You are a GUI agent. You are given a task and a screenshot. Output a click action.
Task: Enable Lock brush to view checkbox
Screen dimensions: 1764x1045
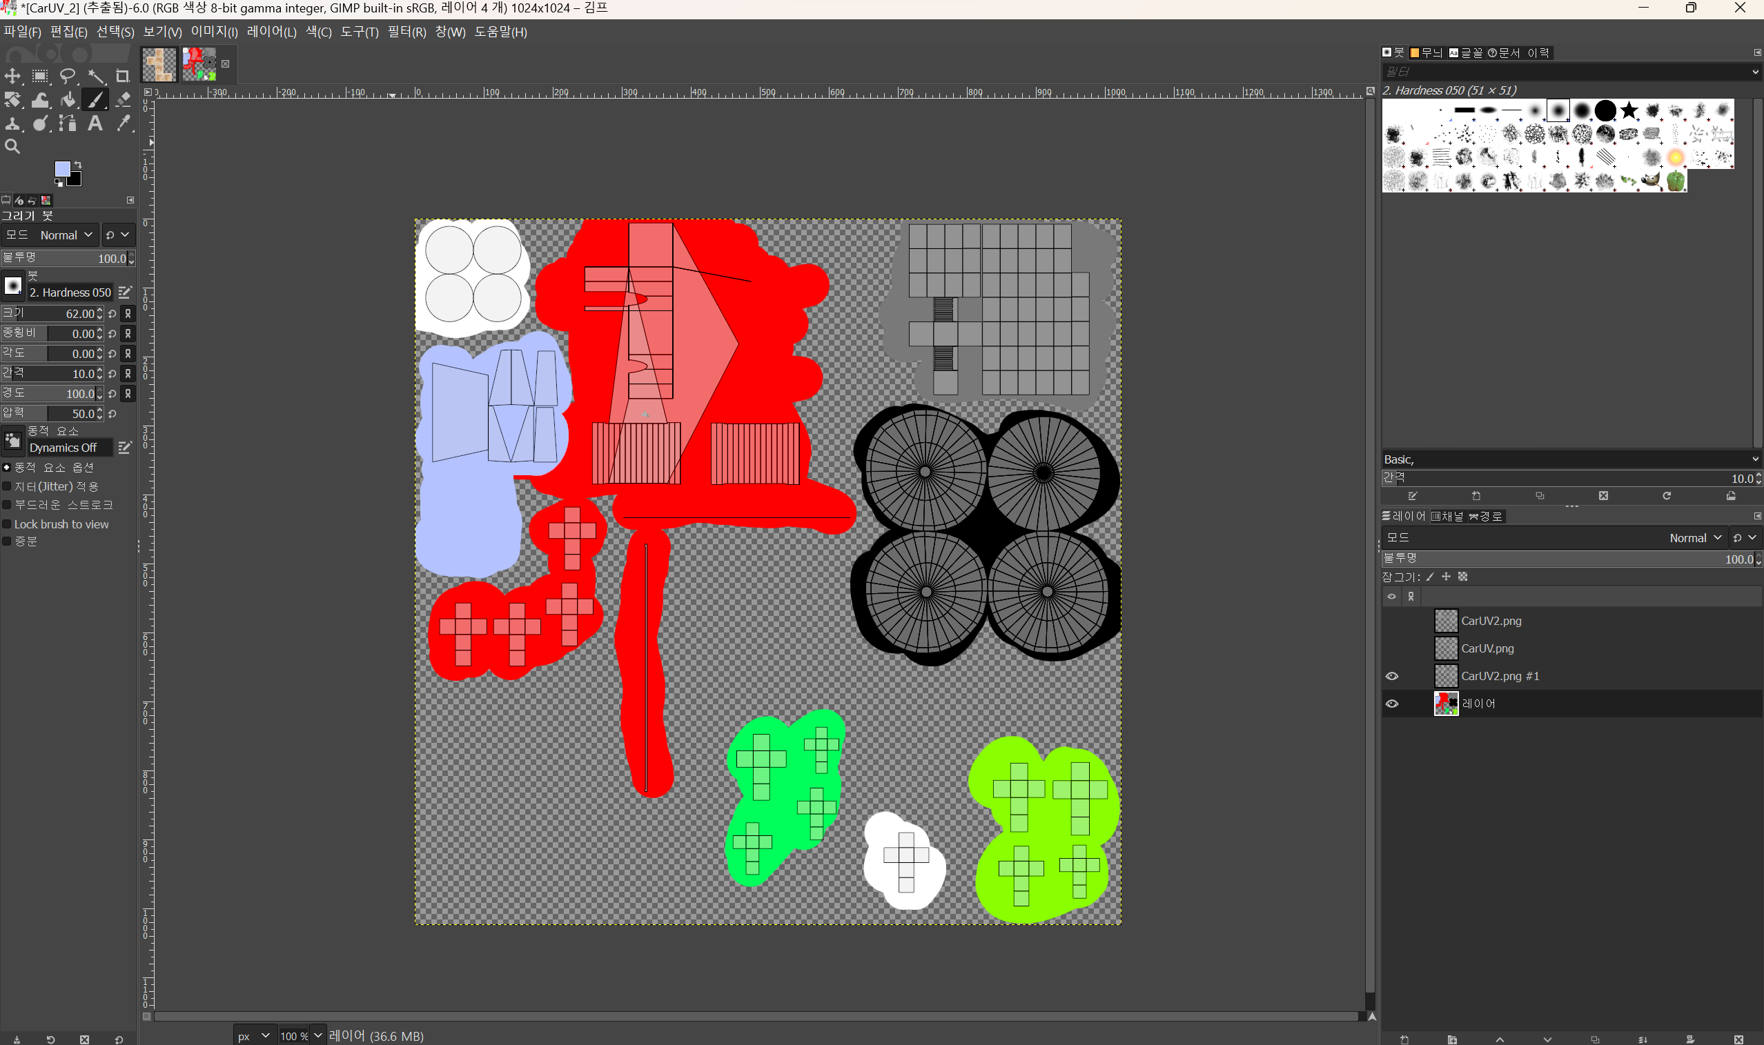click(x=7, y=525)
